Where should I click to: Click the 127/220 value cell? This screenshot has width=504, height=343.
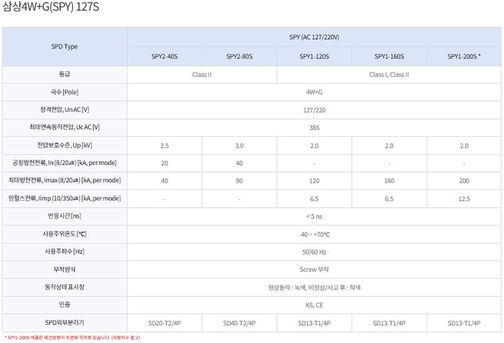click(x=314, y=110)
